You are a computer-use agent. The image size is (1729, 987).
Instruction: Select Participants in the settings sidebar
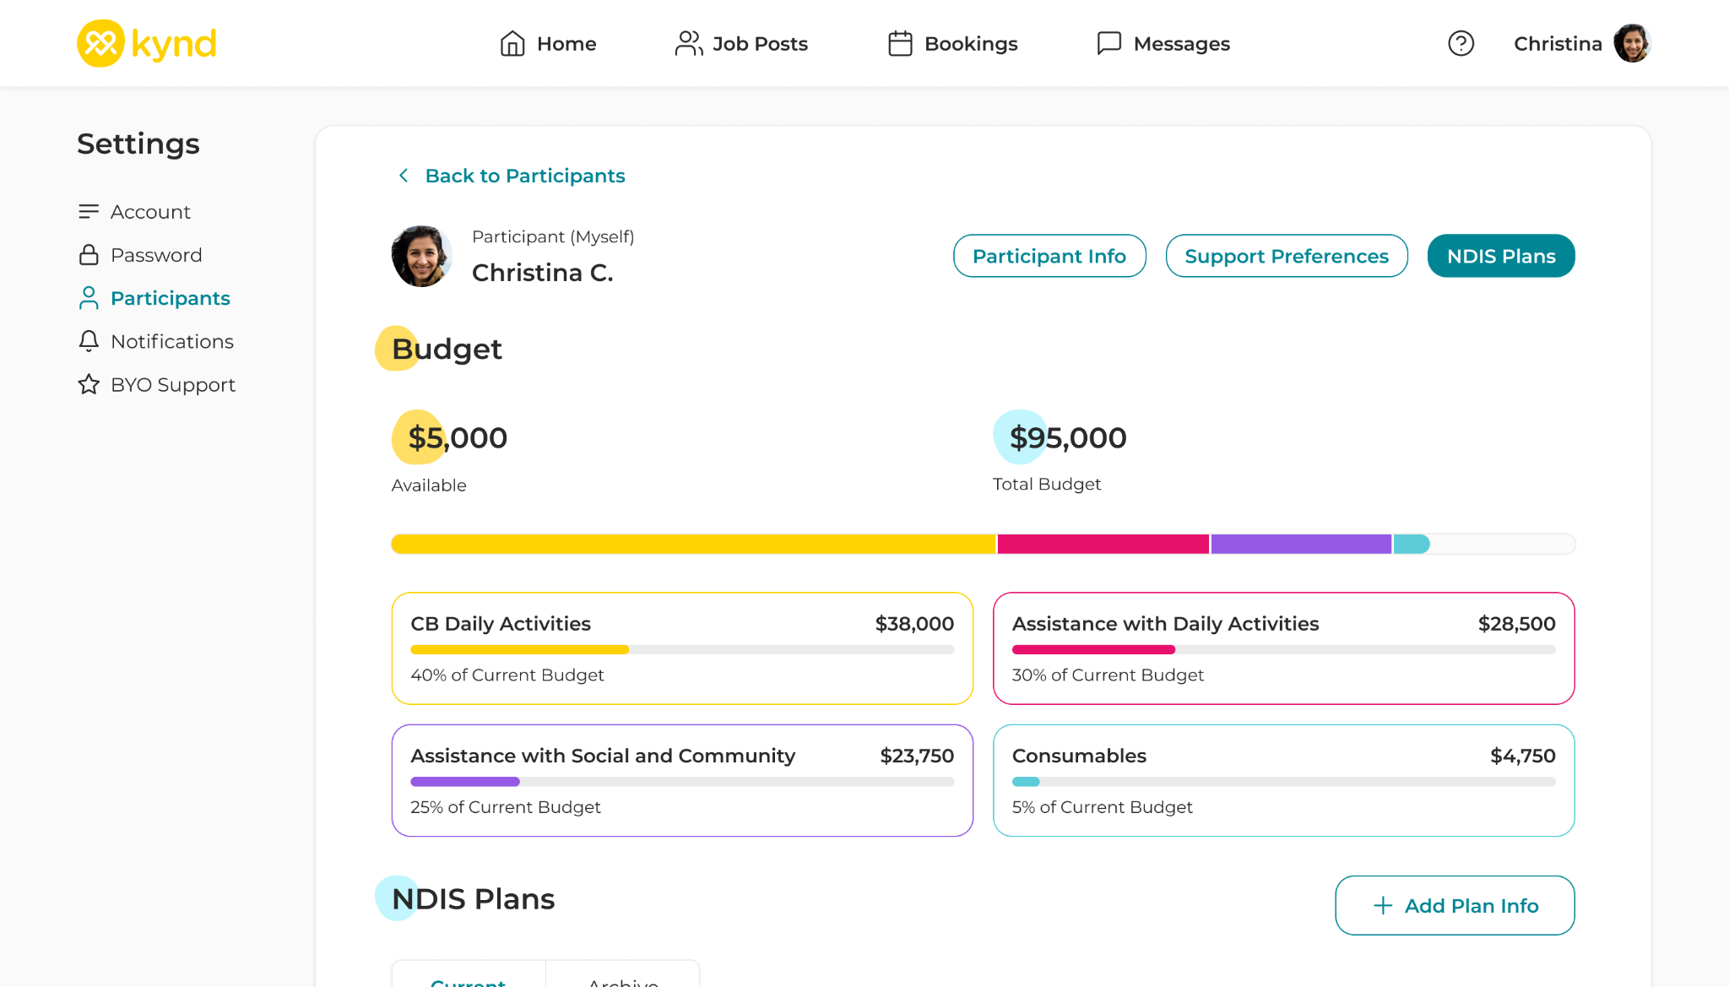[170, 298]
